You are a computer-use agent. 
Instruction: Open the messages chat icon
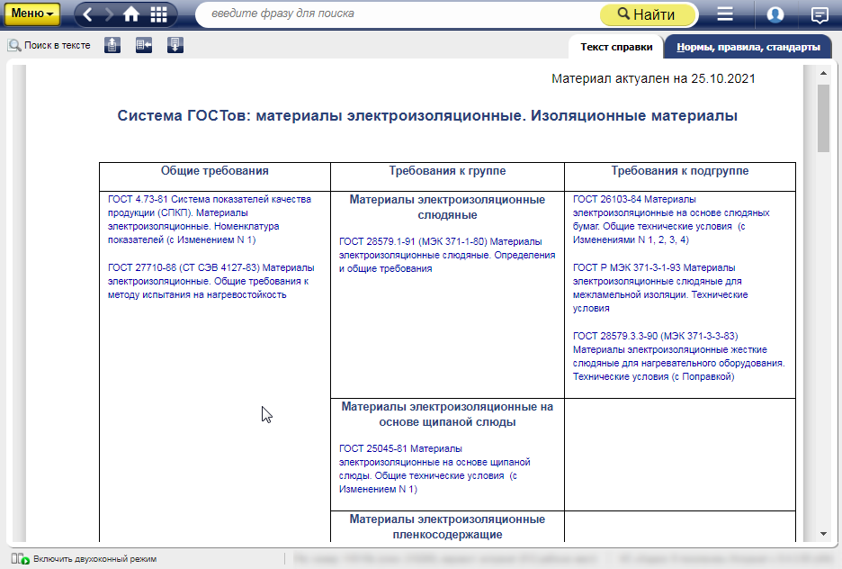820,15
